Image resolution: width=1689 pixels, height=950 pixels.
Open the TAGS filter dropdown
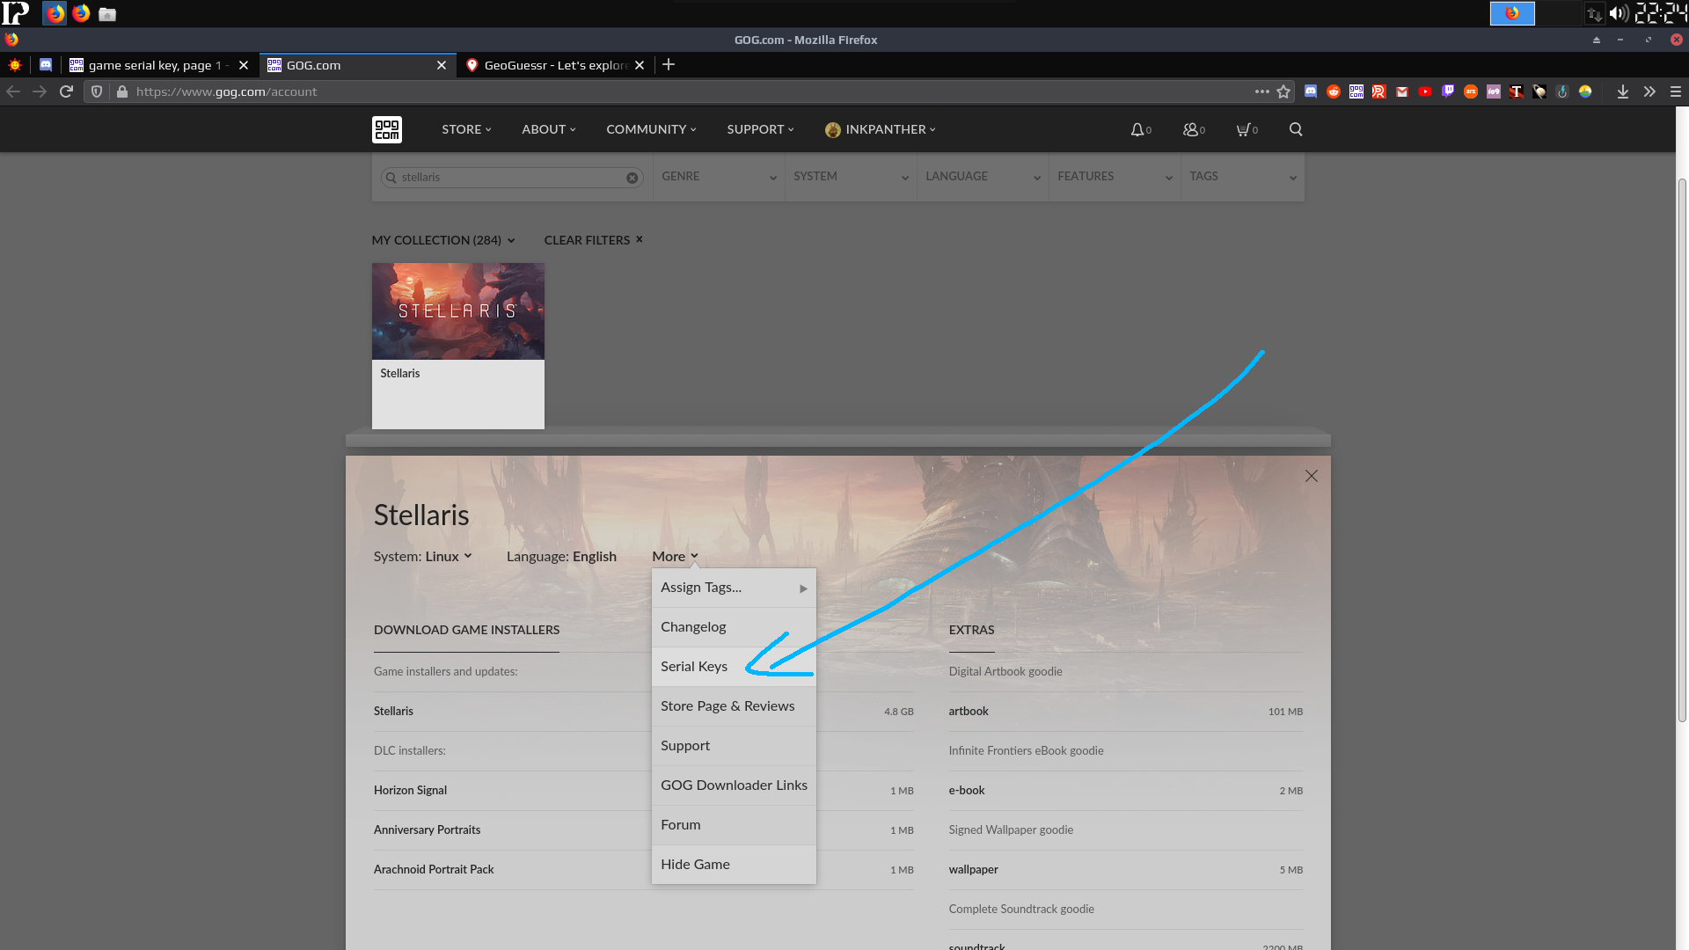(1242, 177)
